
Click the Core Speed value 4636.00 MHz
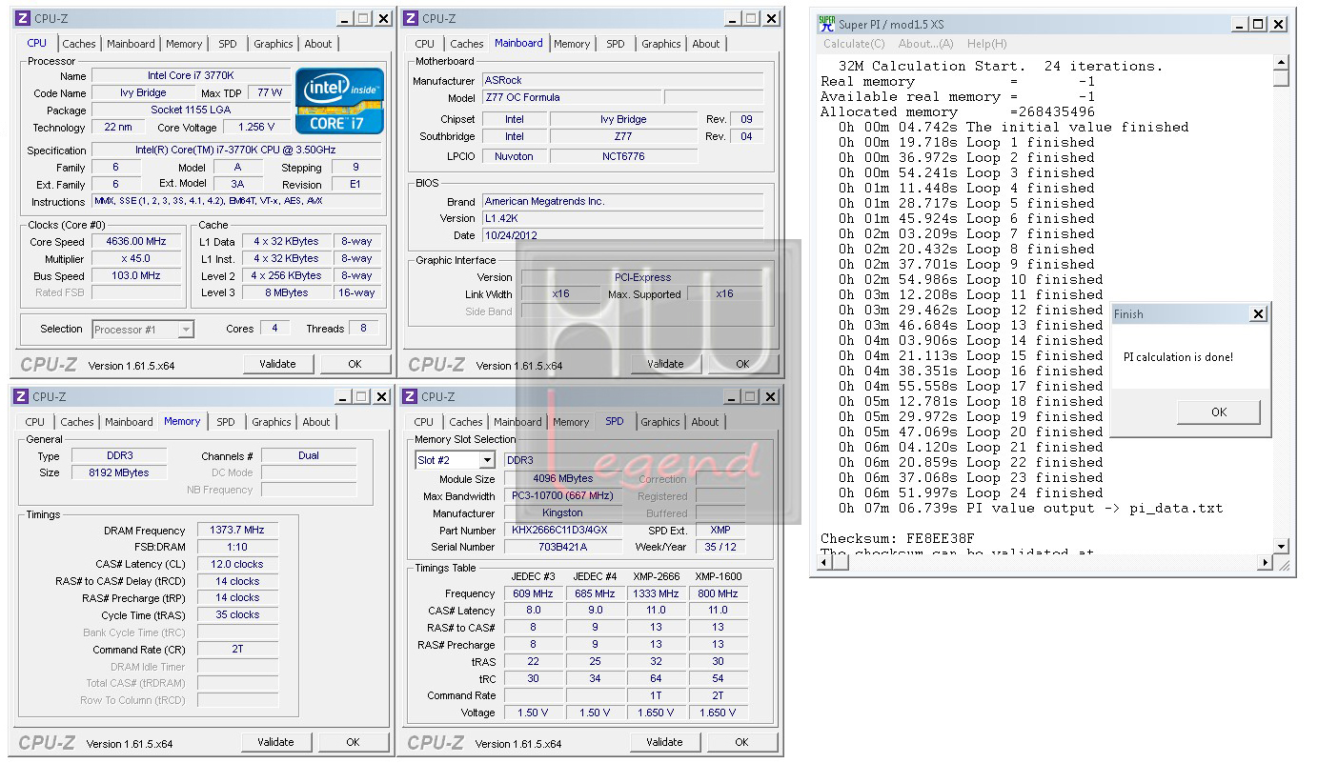136,242
